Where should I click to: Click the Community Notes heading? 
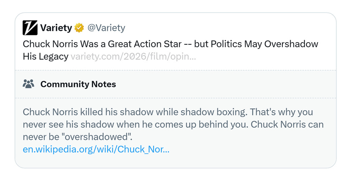(x=78, y=84)
